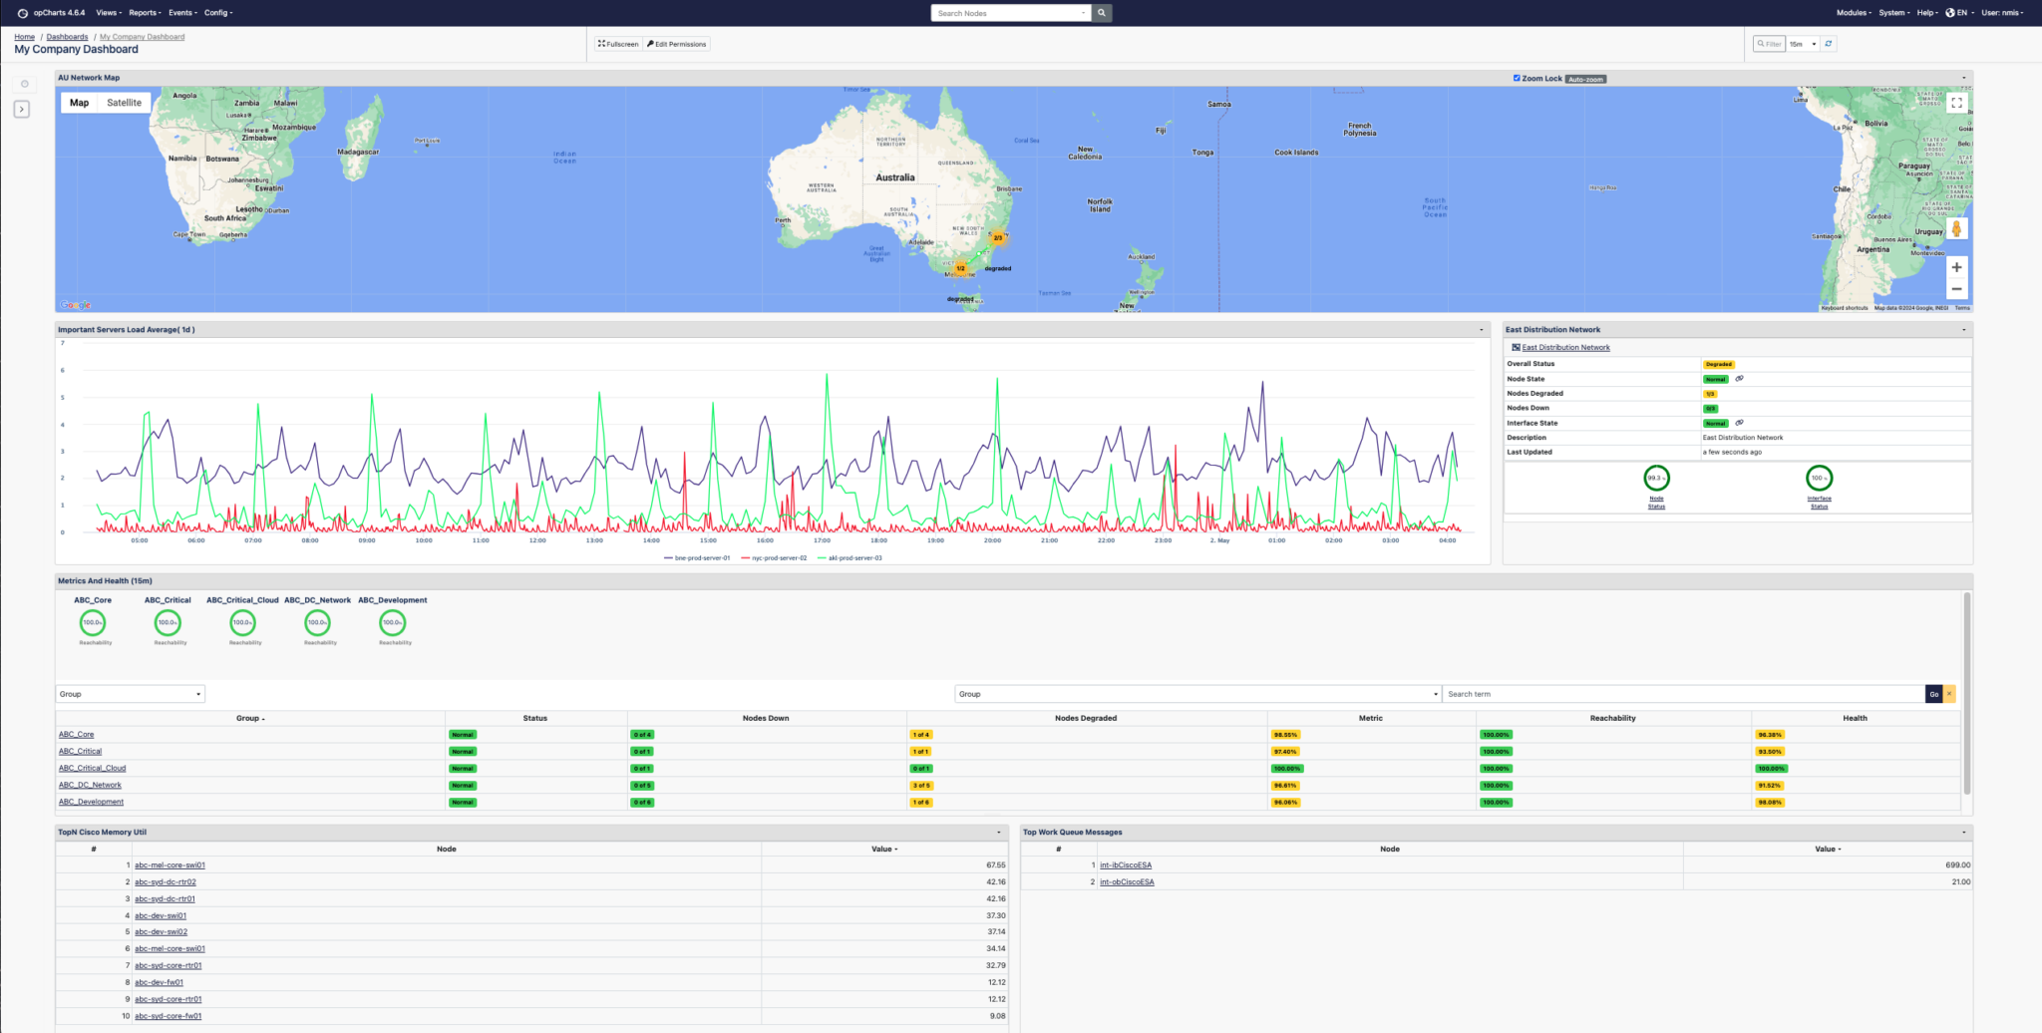
Task: Open search nodes dropdown arrow
Action: pos(1084,13)
